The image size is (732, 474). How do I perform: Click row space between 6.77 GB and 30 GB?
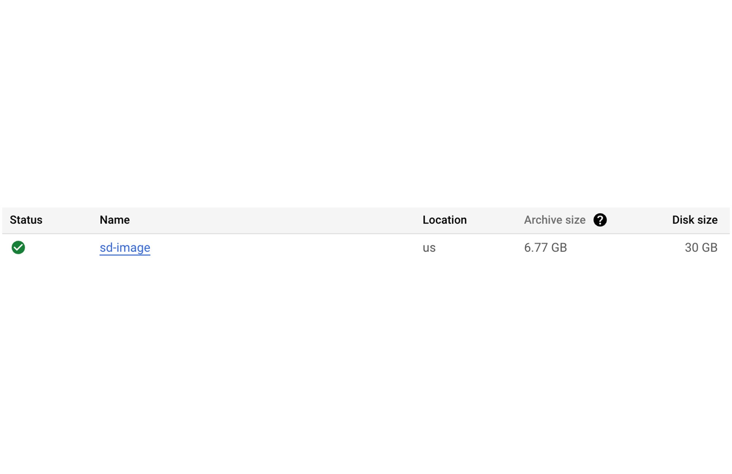pyautogui.click(x=626, y=248)
